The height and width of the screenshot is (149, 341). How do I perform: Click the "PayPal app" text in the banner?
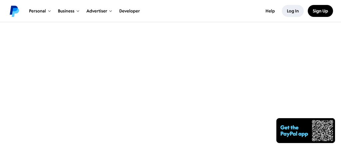point(294,134)
